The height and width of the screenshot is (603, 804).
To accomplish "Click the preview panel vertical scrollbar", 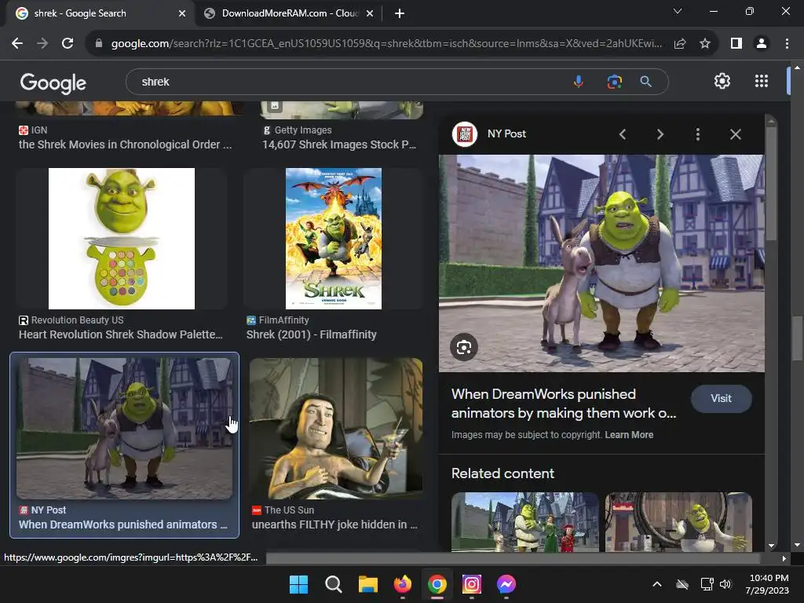I will pyautogui.click(x=771, y=182).
